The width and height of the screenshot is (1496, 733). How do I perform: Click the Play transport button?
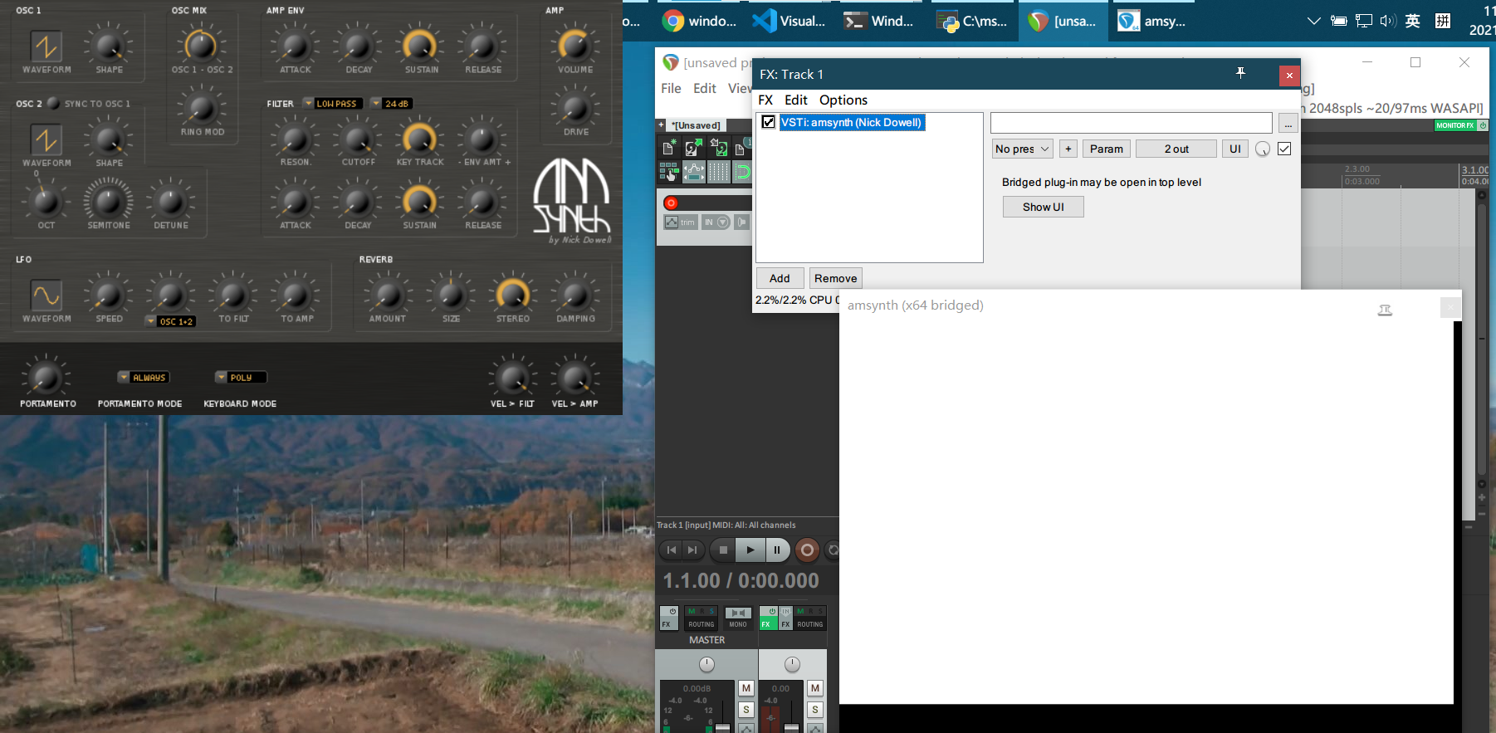pyautogui.click(x=750, y=550)
